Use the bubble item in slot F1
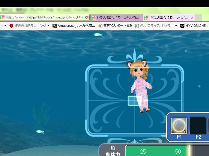This screenshot has height=156, width=209. tap(179, 126)
